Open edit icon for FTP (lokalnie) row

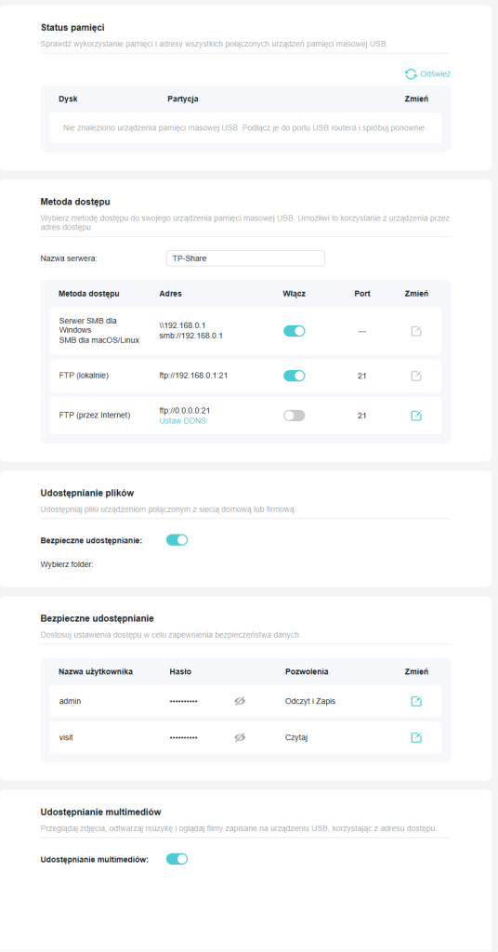point(416,376)
